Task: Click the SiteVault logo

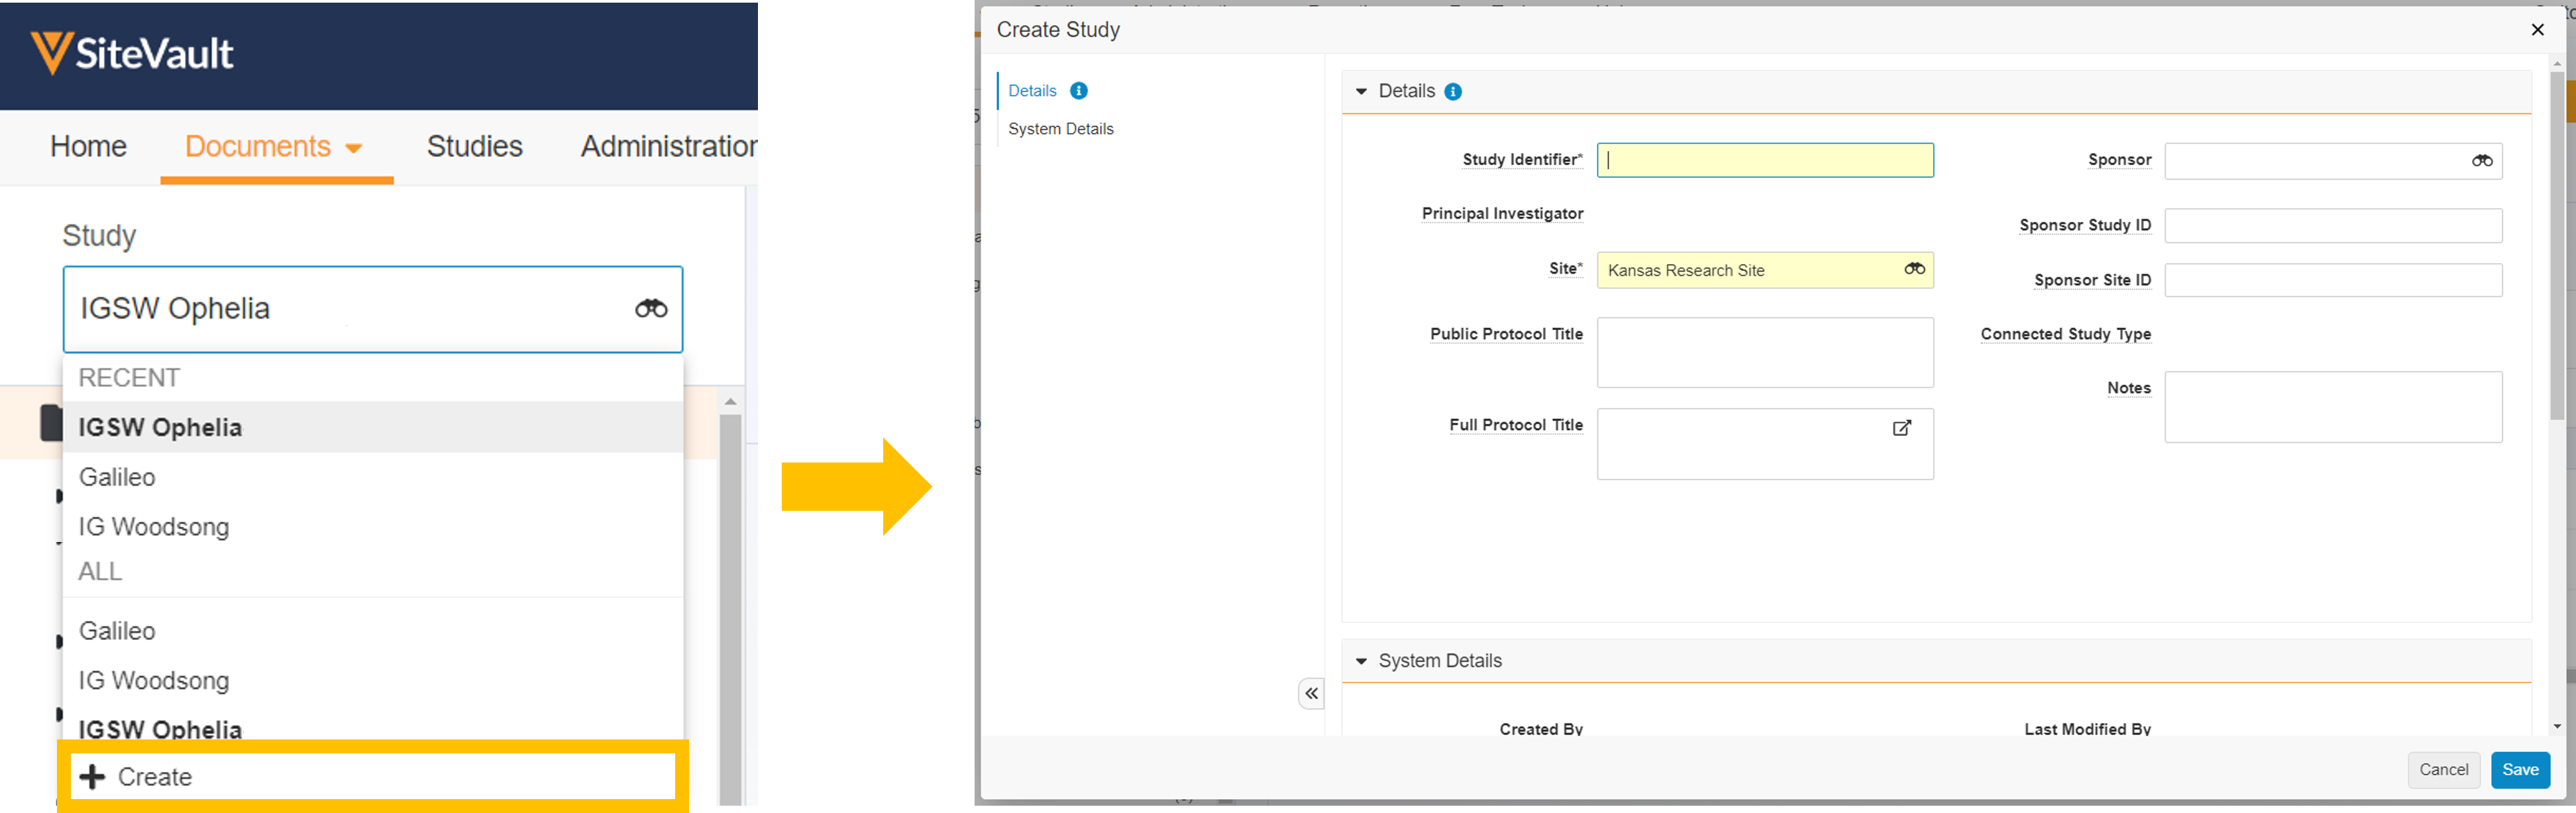Action: pos(132,53)
